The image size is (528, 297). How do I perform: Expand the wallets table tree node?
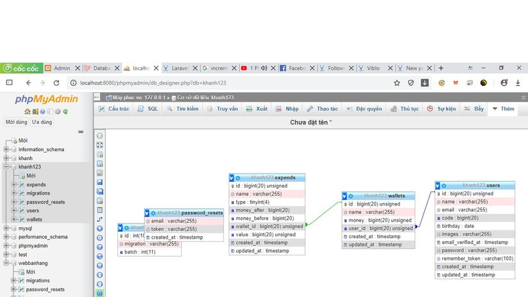(14, 219)
